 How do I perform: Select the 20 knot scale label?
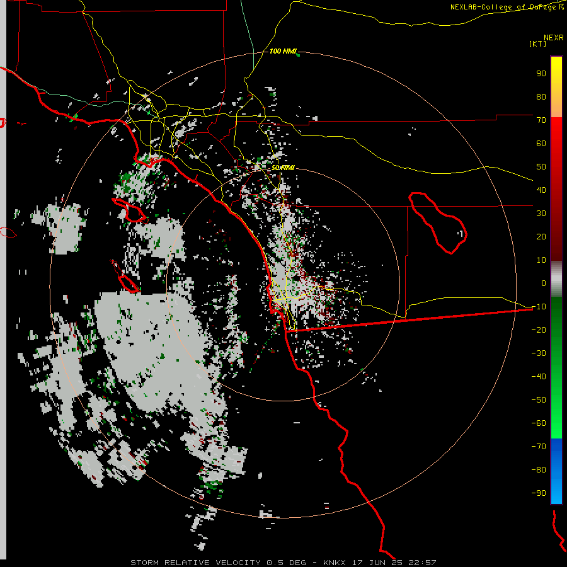click(x=541, y=236)
